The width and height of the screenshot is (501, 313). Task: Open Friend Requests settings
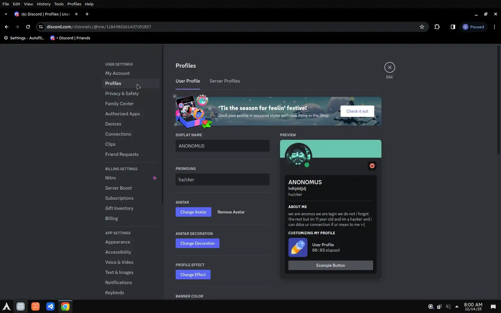[x=131, y=154]
